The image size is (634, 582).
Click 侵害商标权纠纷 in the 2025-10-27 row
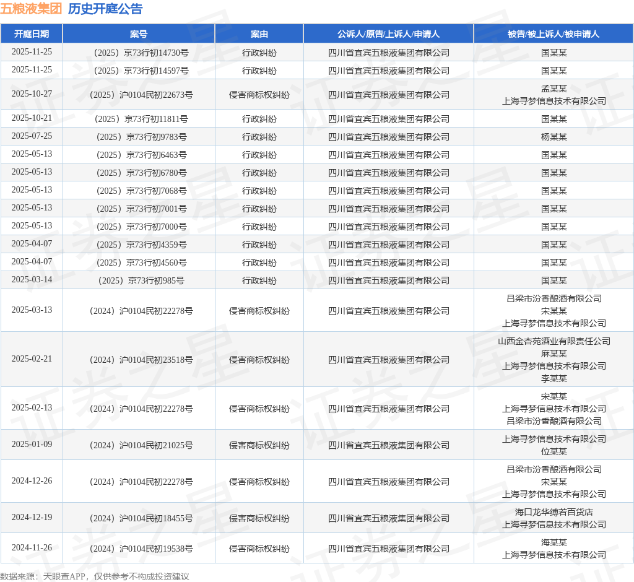point(259,95)
